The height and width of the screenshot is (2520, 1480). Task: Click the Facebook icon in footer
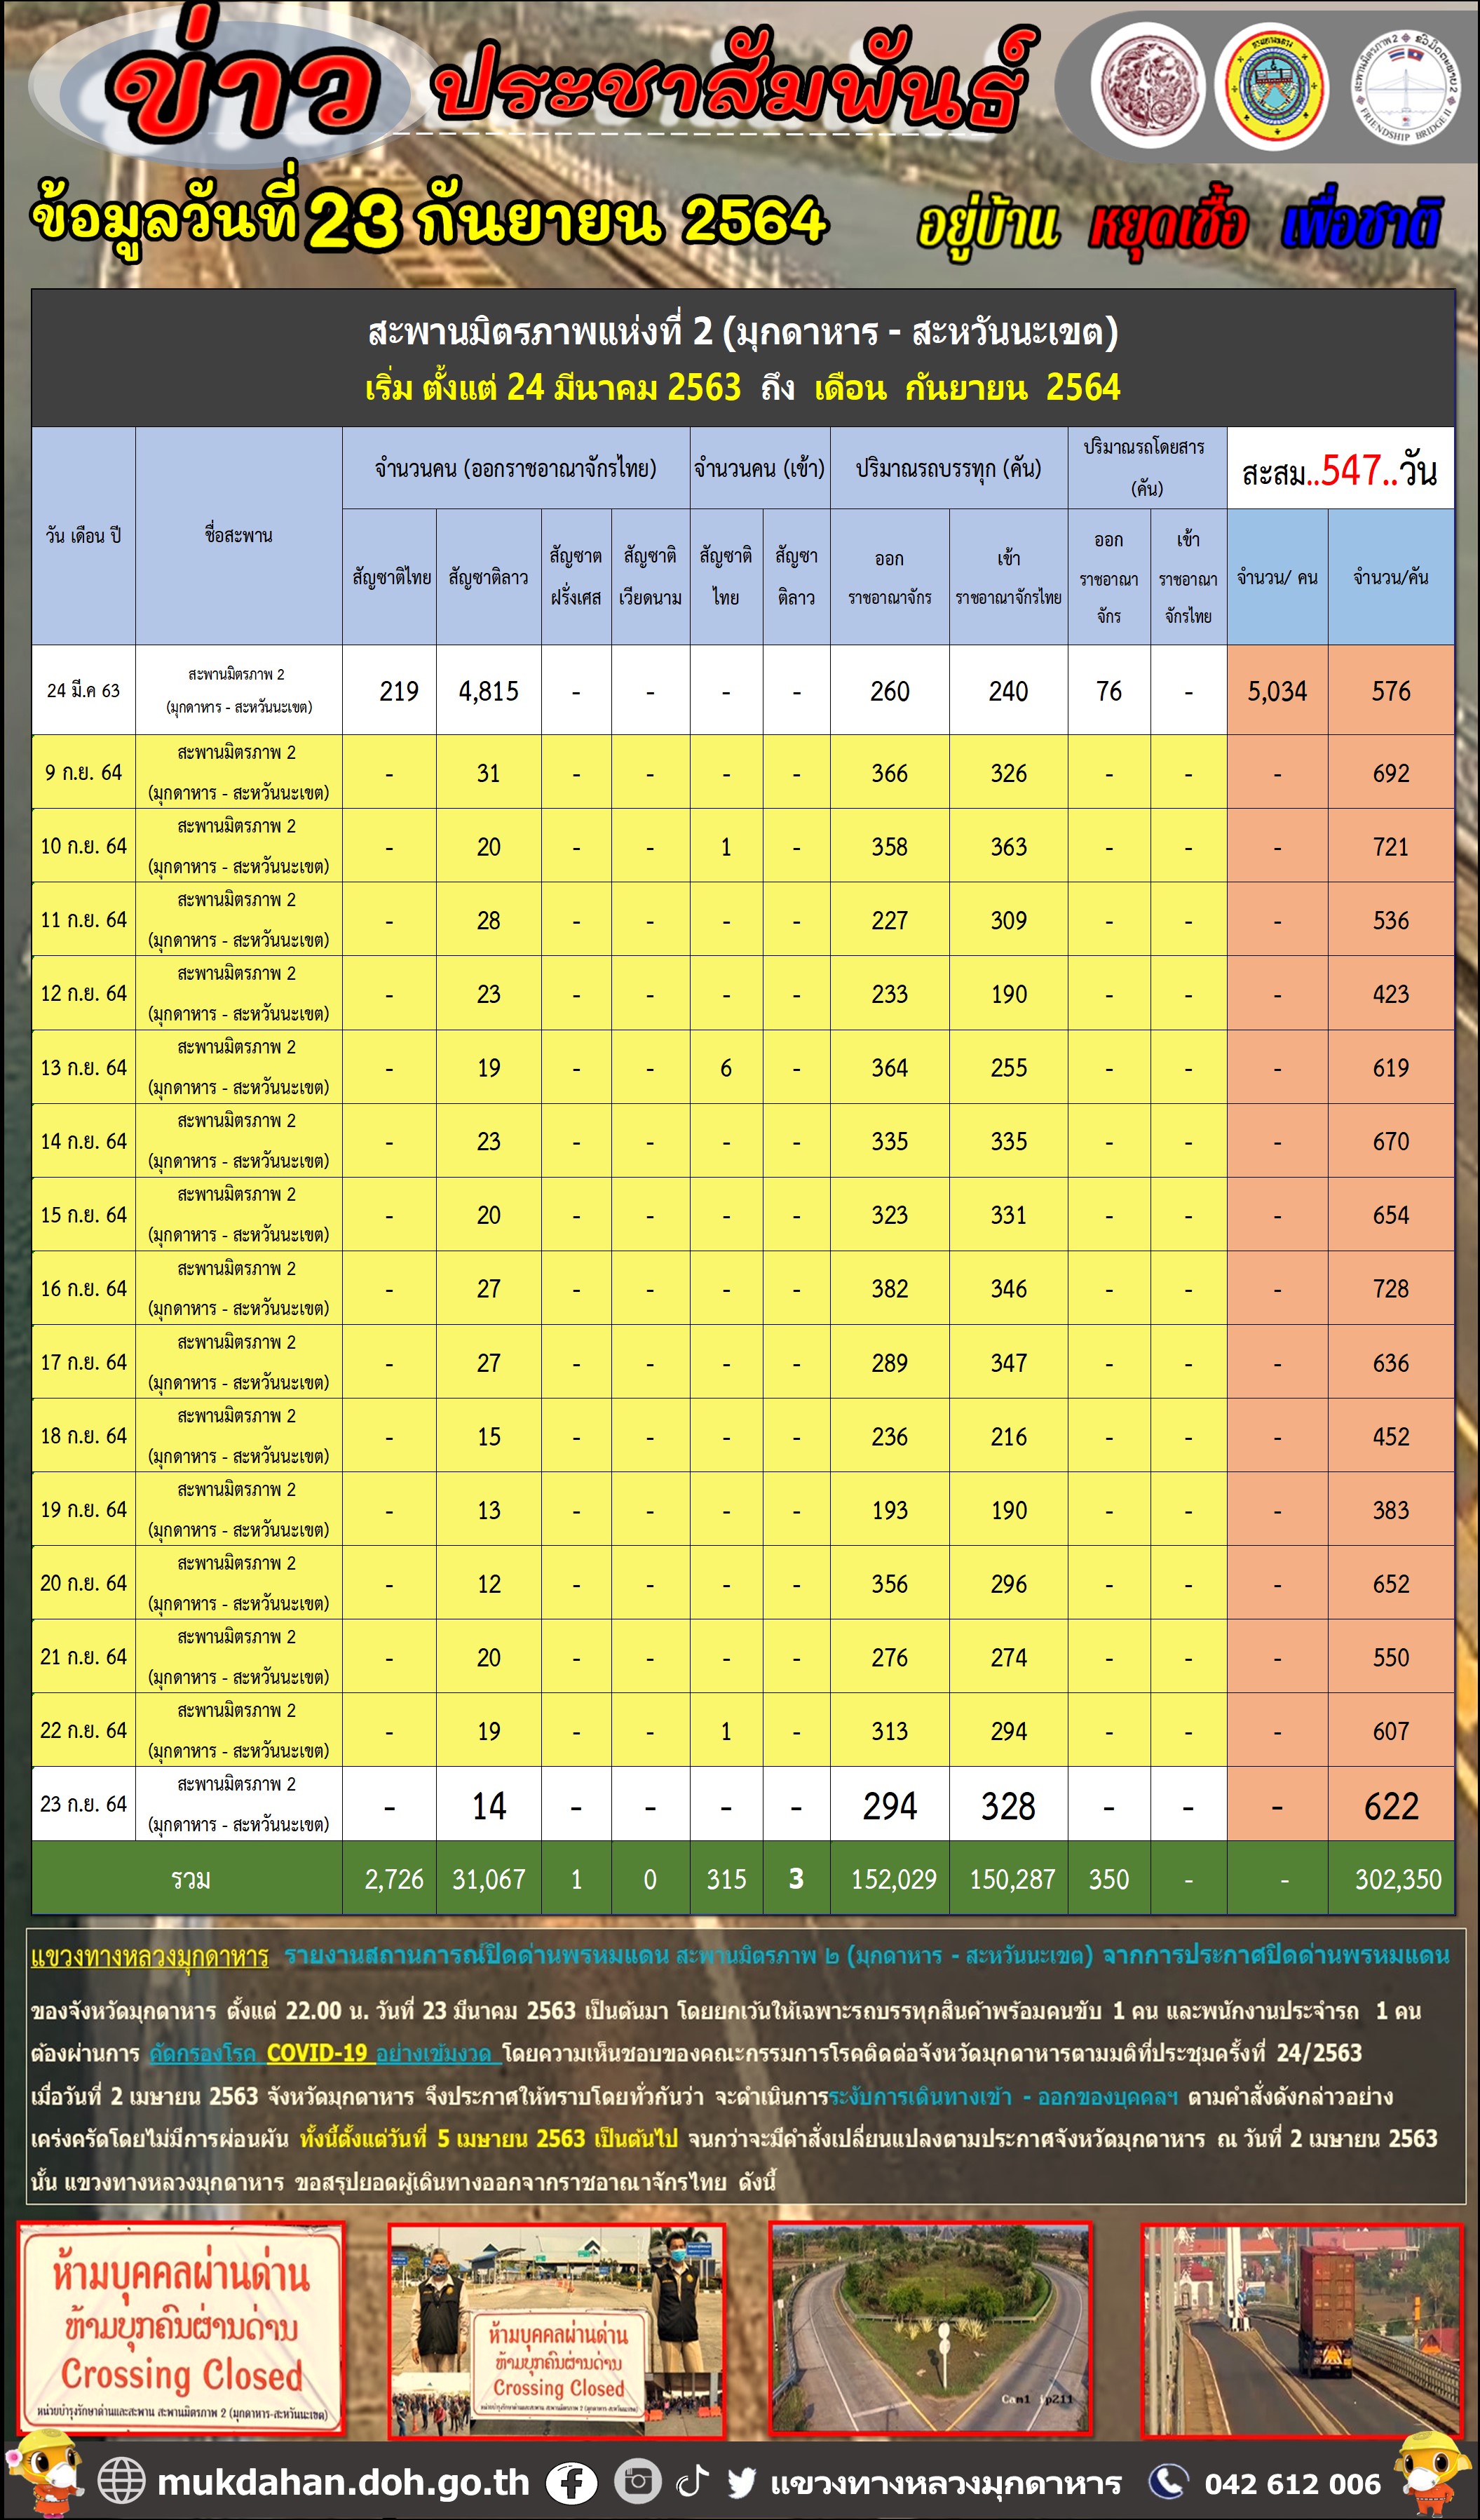[x=571, y=2482]
